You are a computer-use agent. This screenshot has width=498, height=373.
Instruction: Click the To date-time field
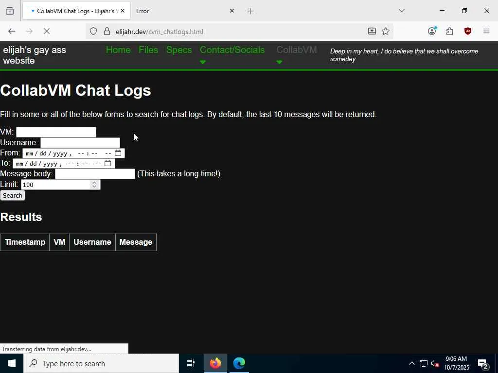point(64,163)
